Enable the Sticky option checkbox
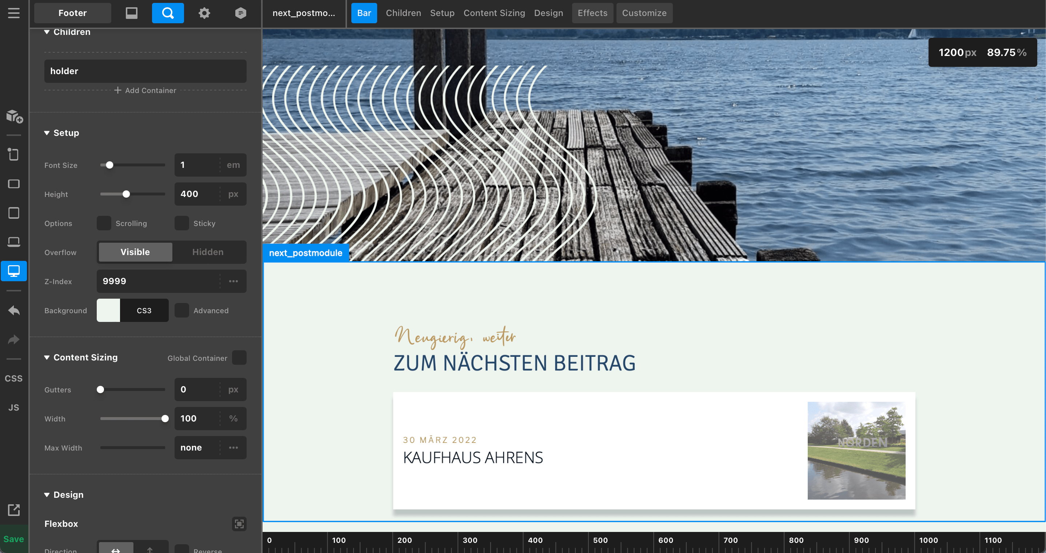The width and height of the screenshot is (1046, 553). pos(181,223)
